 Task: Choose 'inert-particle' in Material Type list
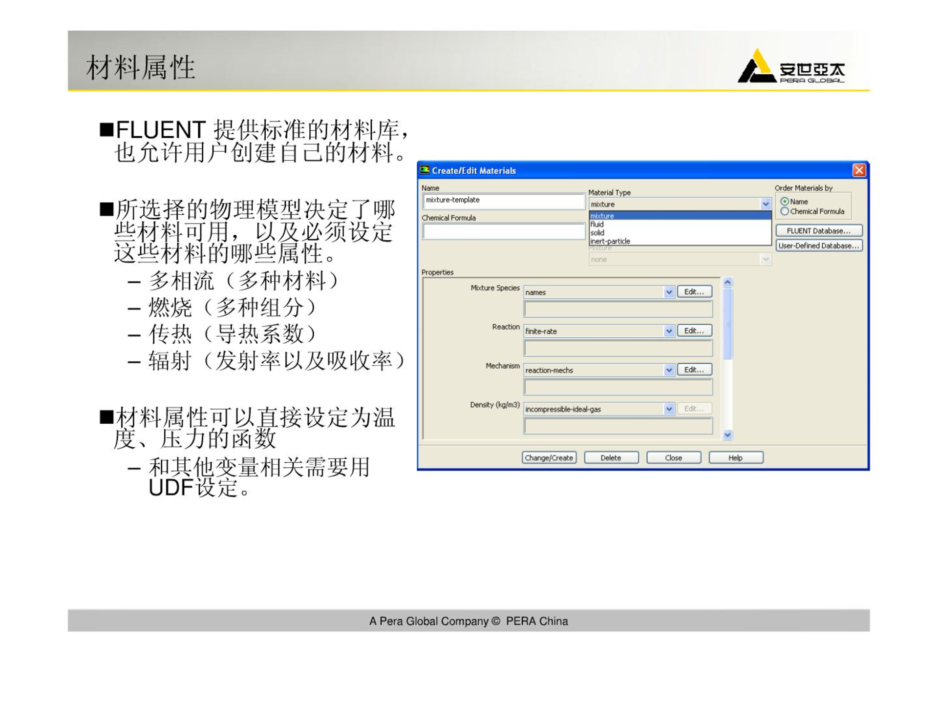click(x=680, y=241)
